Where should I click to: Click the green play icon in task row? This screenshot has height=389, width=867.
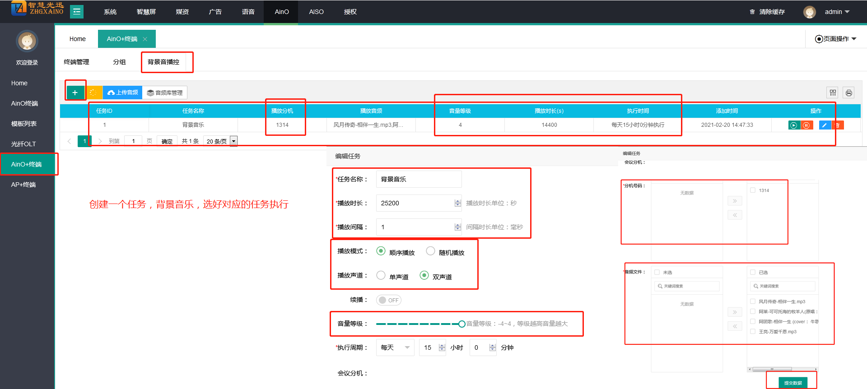[x=793, y=125]
